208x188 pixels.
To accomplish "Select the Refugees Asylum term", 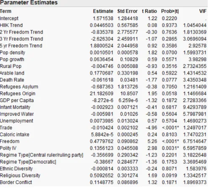I will tap(19, 87).
